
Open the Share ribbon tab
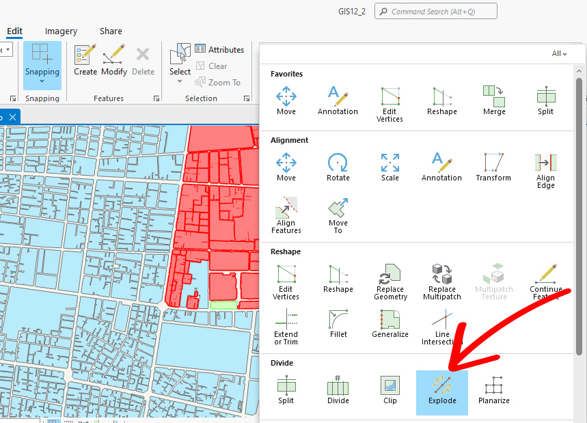point(111,31)
